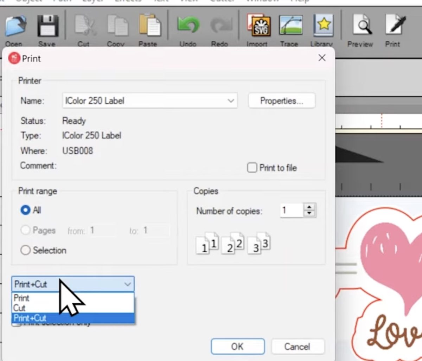Choose Print from the mode list
422x361 pixels.
pyautogui.click(x=73, y=298)
